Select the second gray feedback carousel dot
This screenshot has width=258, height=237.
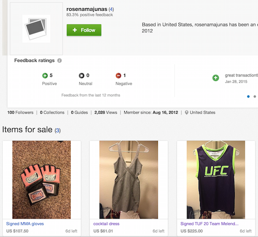[x=255, y=96]
